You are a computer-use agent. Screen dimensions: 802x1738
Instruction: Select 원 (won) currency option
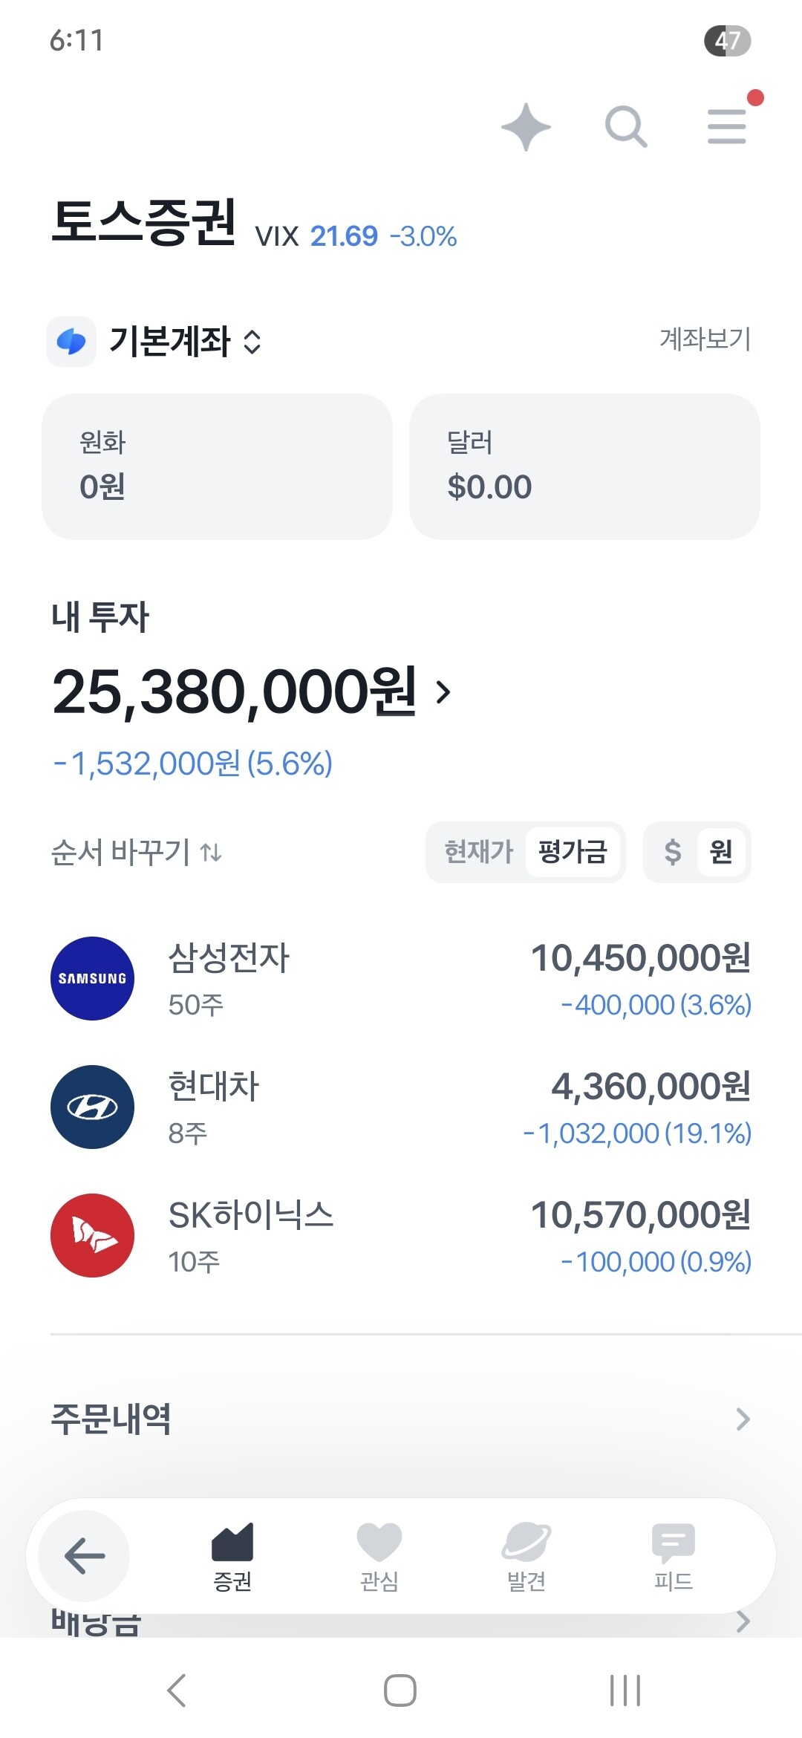tap(720, 852)
